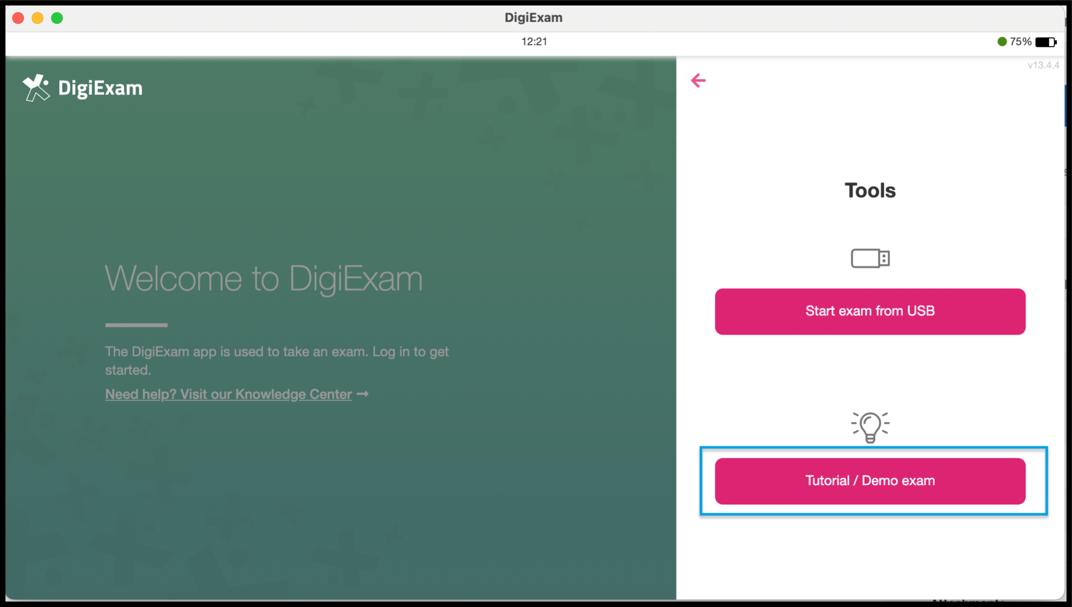
Task: Click the 75% battery percentage
Action: (1021, 42)
